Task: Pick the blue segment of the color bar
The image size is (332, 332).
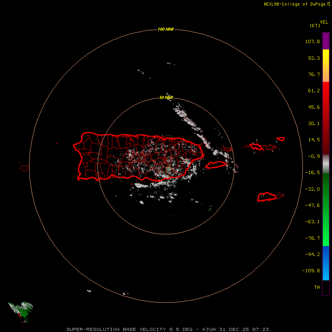Action: 326,263
